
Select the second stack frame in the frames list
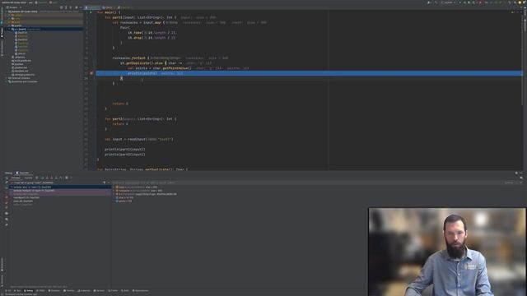pyautogui.click(x=60, y=191)
